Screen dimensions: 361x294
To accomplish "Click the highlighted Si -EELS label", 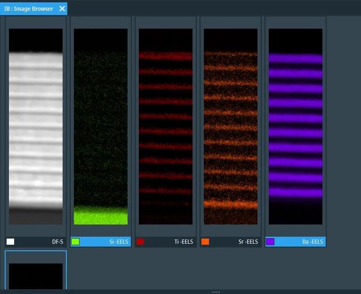I will 118,242.
